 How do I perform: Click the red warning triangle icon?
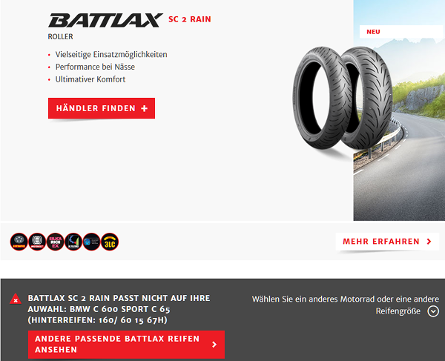[x=16, y=299]
